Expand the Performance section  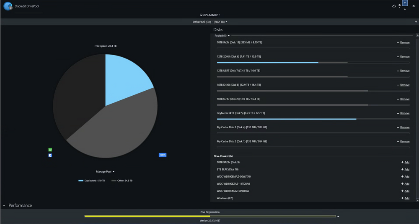4,206
